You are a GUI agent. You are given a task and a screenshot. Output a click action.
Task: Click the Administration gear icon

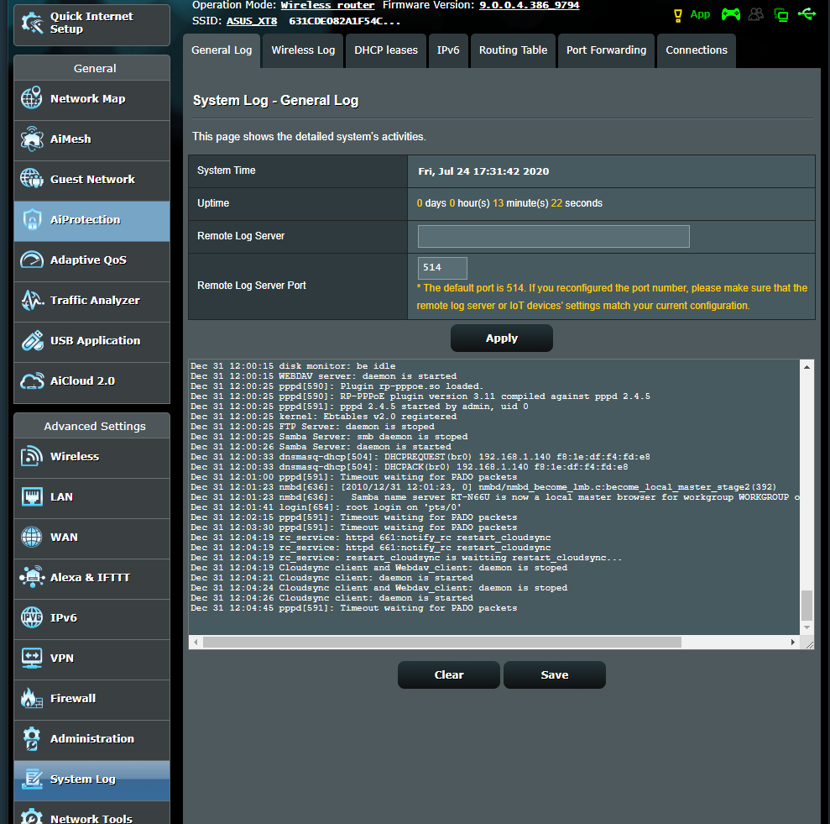pos(32,738)
